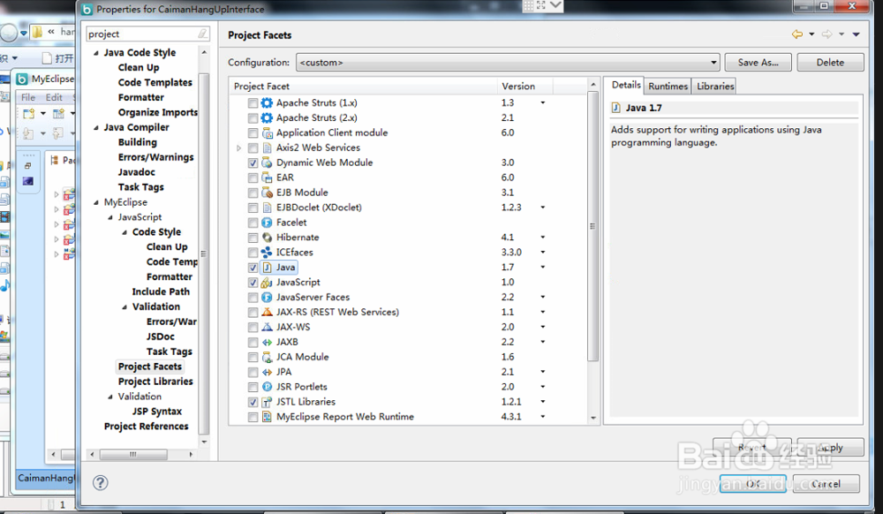Click the Facelet facet icon

tap(267, 223)
